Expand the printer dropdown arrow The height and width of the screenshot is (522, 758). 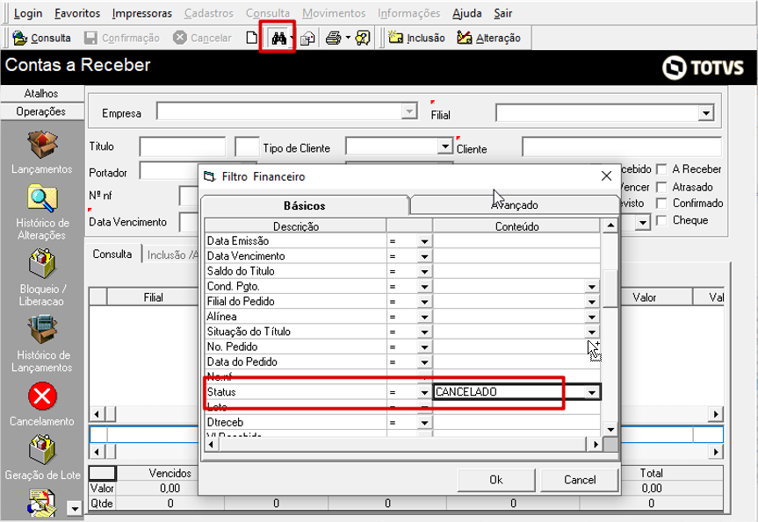[348, 38]
